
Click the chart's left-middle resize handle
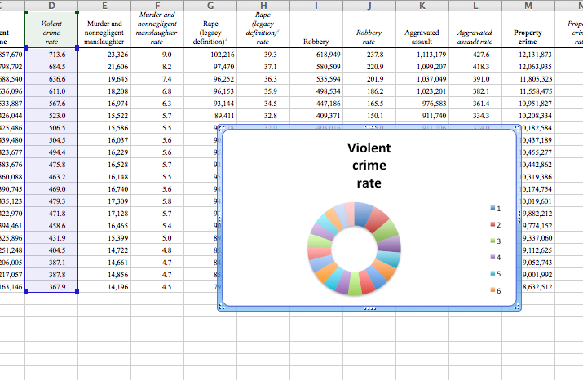[219, 219]
